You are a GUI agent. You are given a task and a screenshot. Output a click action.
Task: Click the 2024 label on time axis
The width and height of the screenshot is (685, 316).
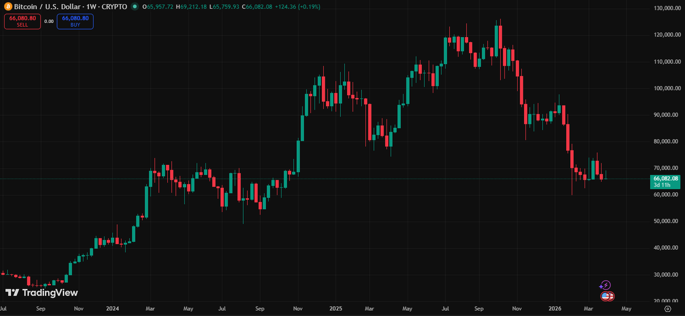click(x=112, y=309)
